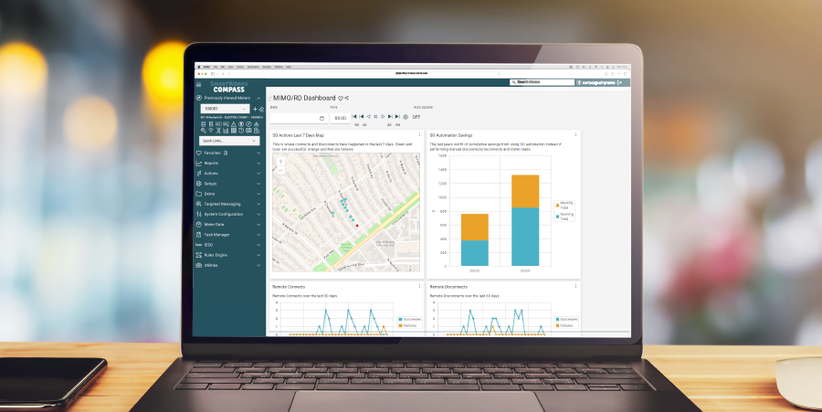
Task: Open the Quick Links dropdown
Action: (x=229, y=141)
